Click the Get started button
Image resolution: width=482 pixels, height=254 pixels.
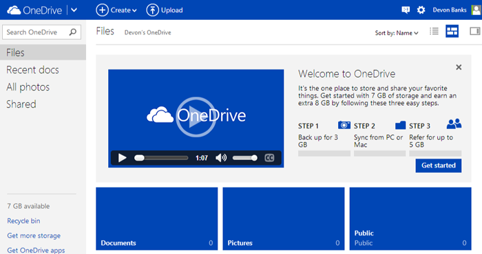point(439,165)
